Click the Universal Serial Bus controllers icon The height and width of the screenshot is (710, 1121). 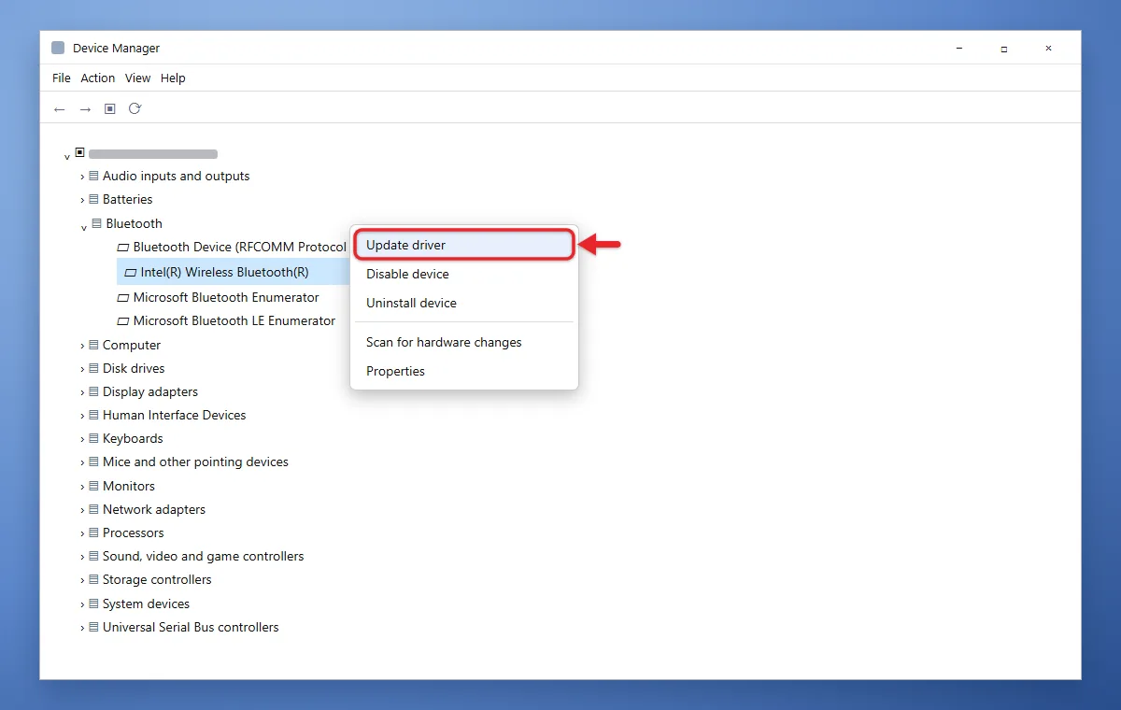(93, 627)
